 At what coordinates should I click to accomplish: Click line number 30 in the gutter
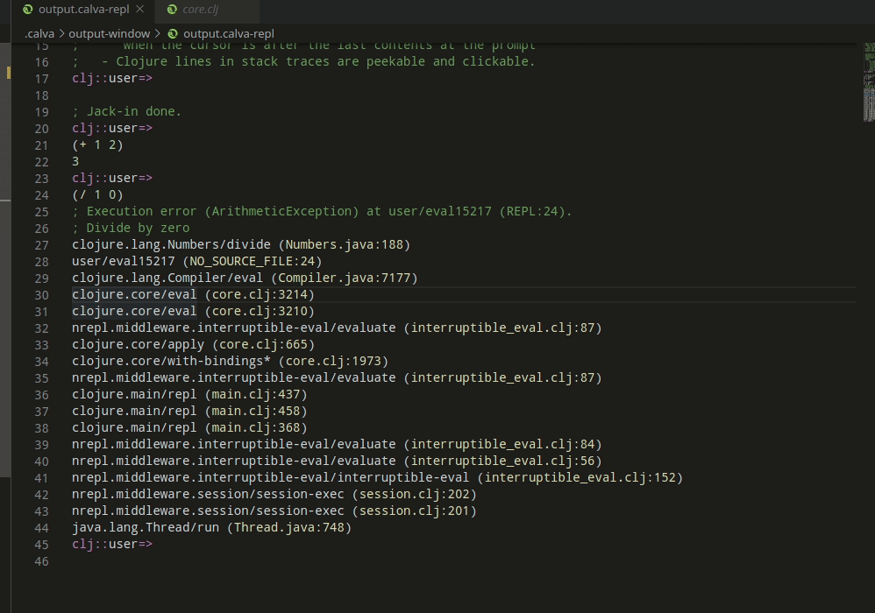41,294
